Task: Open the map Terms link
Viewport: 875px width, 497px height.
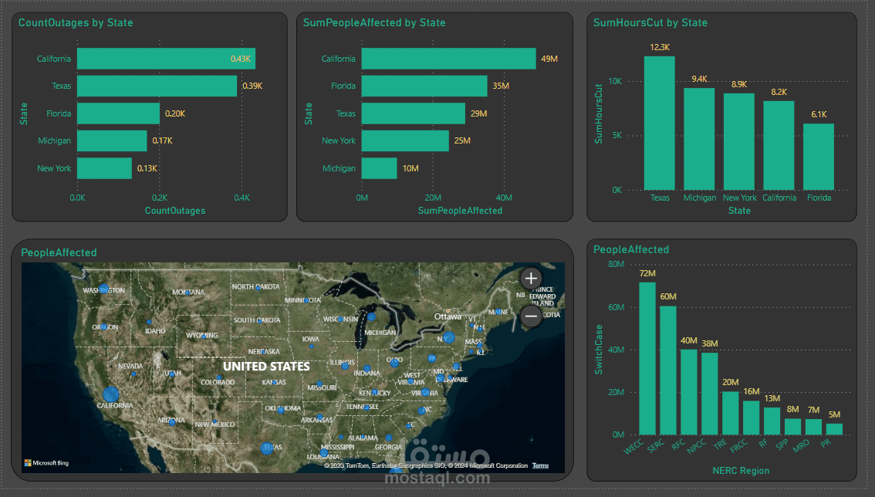Action: tap(540, 465)
